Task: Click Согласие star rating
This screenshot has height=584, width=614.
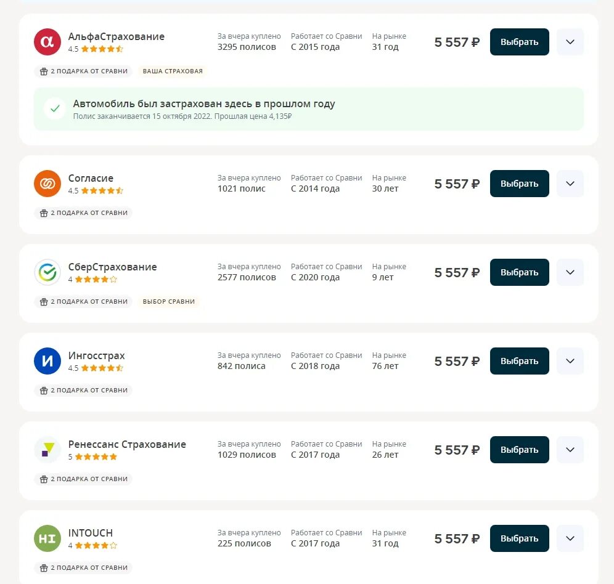Action: [x=102, y=191]
